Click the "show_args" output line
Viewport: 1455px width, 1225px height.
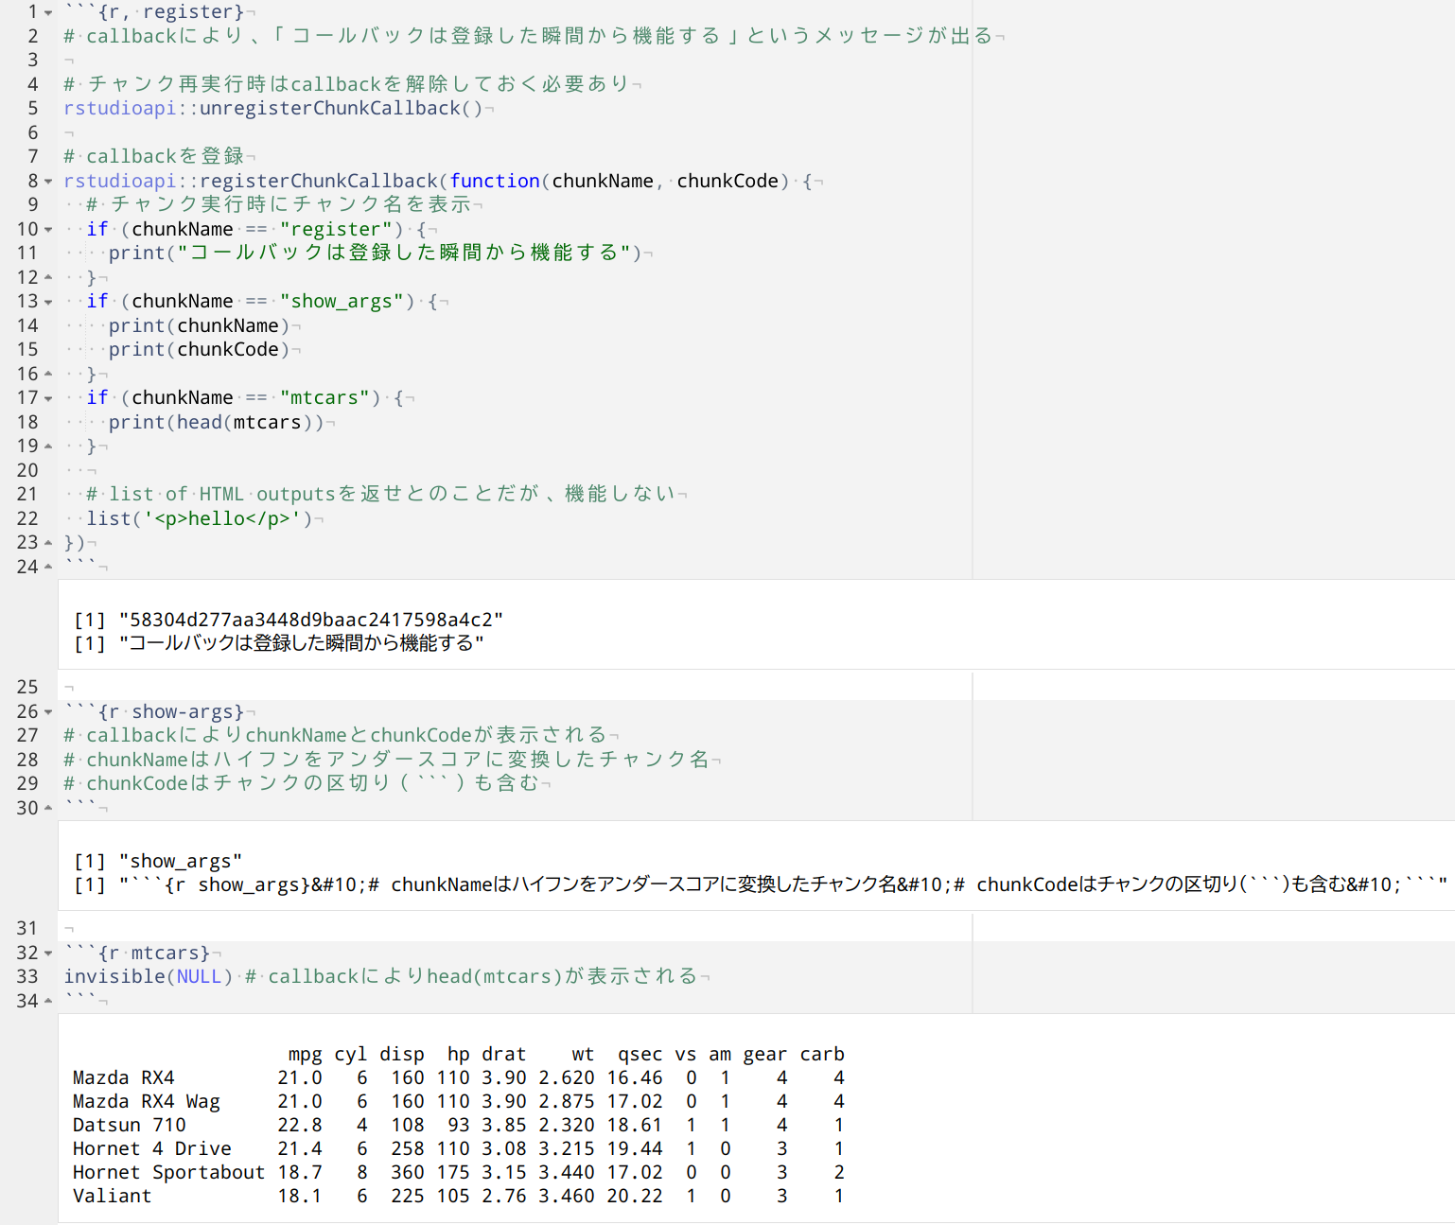pos(180,861)
